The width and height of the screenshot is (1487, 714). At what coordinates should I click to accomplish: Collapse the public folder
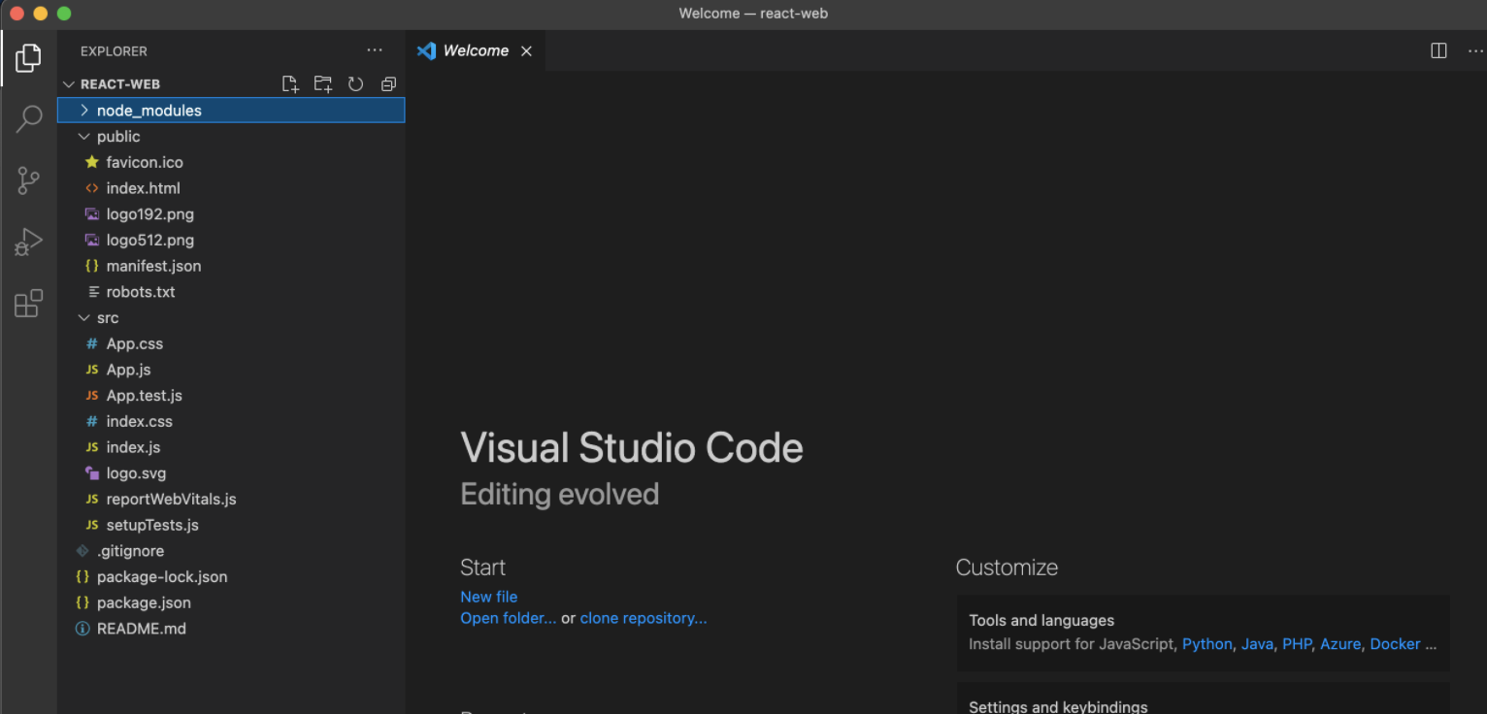click(x=231, y=137)
